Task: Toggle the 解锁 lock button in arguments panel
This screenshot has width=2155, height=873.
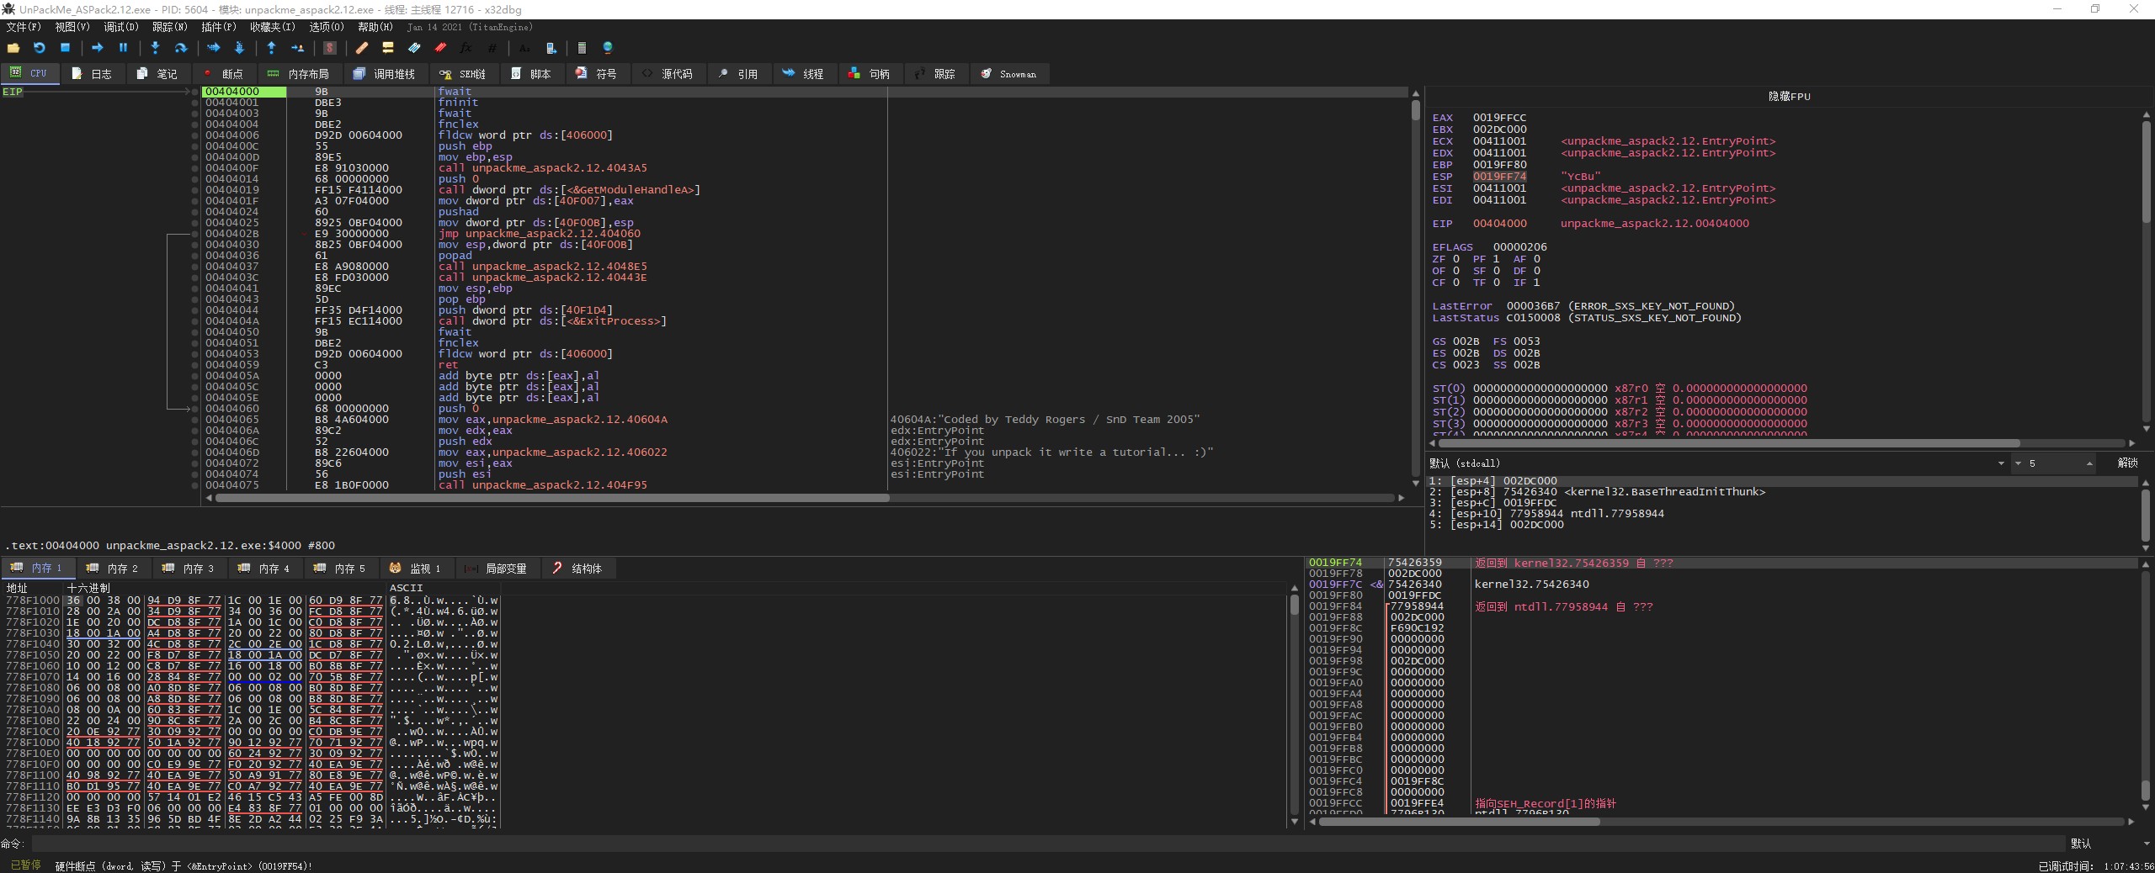Action: point(2127,463)
